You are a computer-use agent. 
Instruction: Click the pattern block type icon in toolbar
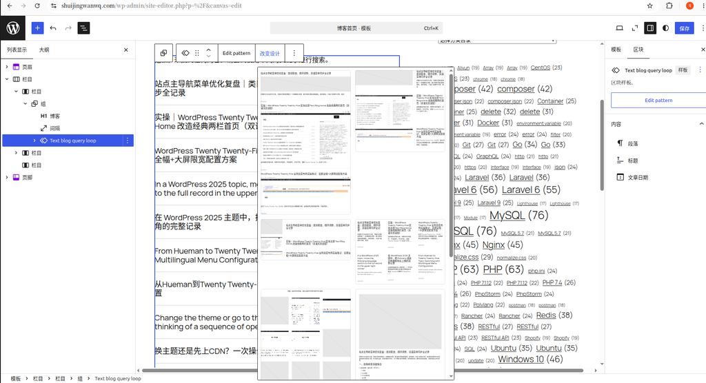coord(185,52)
